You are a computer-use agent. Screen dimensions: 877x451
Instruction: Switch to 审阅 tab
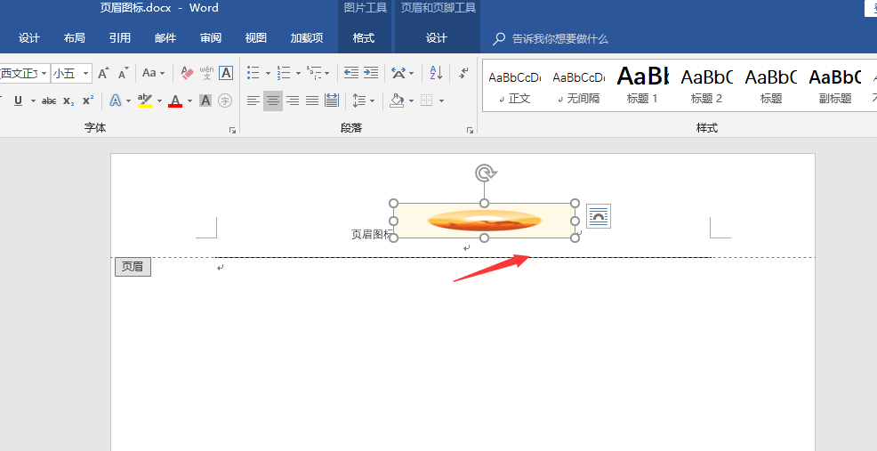pyautogui.click(x=211, y=38)
